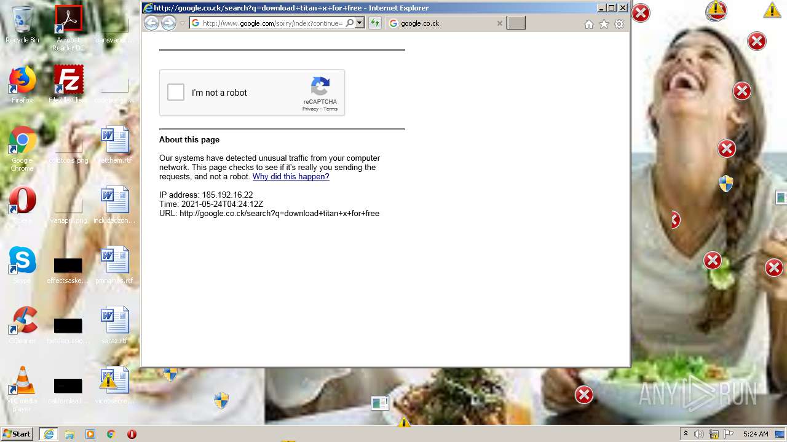Viewport: 787px width, 442px height.
Task: Follow the "Why did this happen?" link
Action: coord(291,176)
